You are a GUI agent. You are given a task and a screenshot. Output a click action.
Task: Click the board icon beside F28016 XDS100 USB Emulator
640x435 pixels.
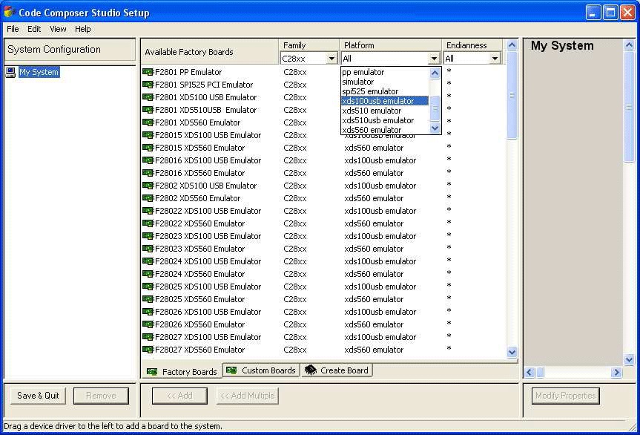coord(148,160)
